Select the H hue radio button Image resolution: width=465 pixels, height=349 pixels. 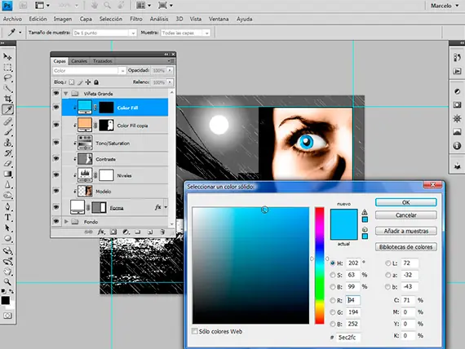[x=333, y=263]
